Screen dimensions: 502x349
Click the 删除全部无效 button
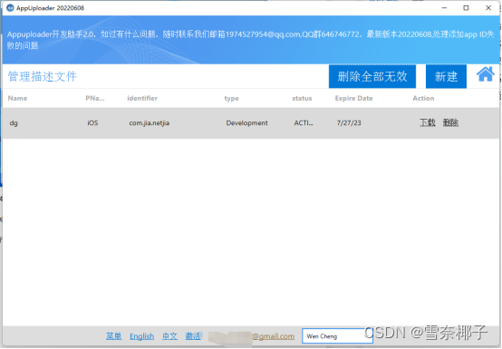[372, 76]
